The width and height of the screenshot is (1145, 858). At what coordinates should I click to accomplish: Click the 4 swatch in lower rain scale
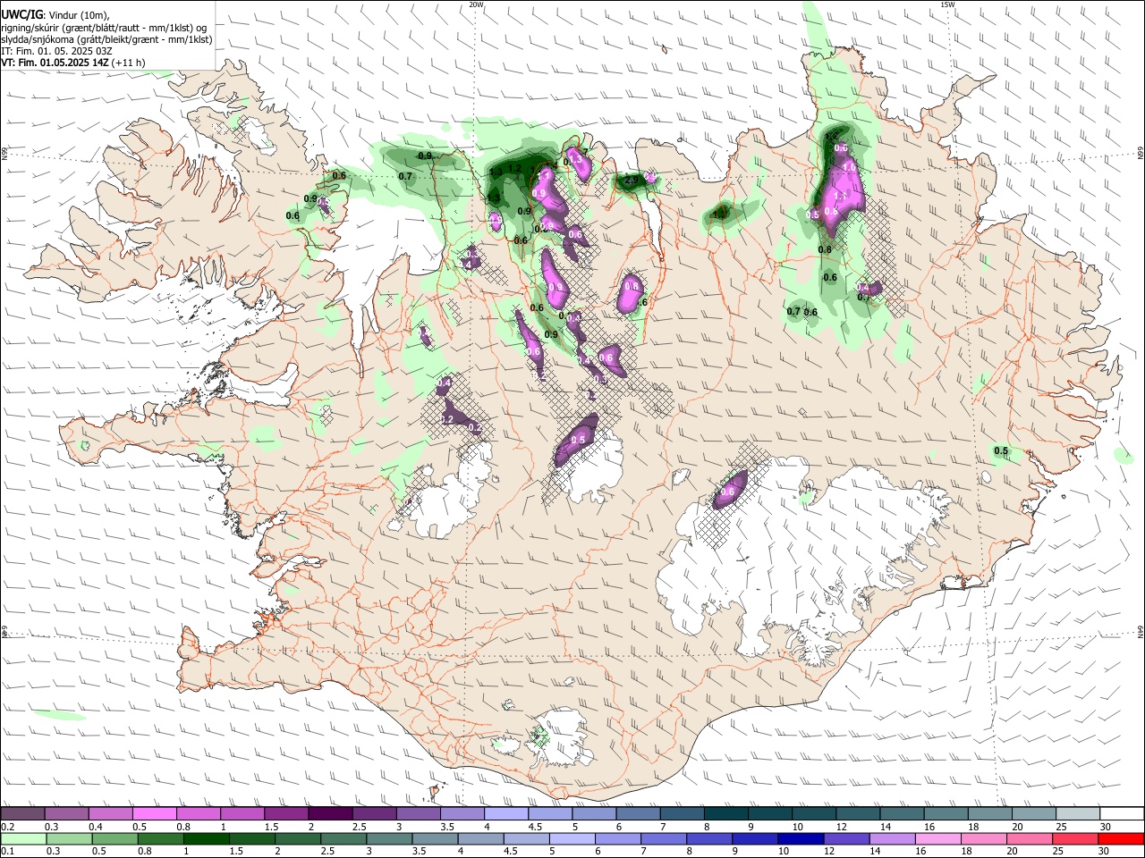point(480,839)
